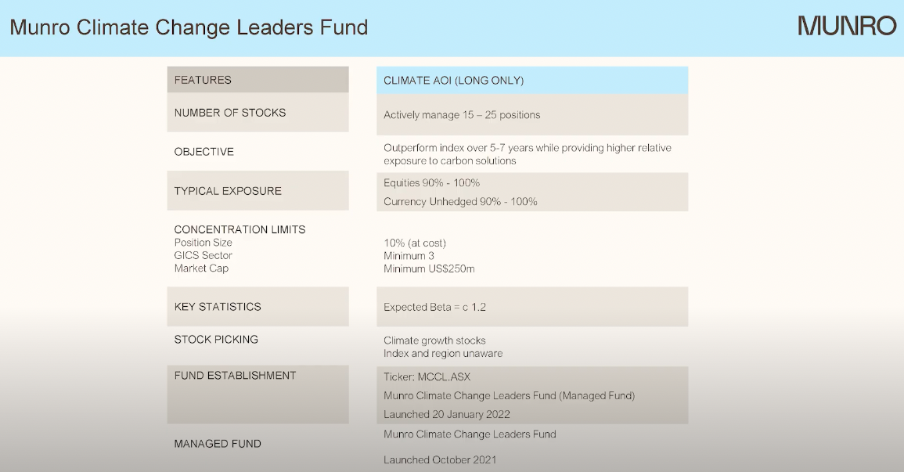Select the FEATURES header cell
This screenshot has width=904, height=472.
(203, 80)
